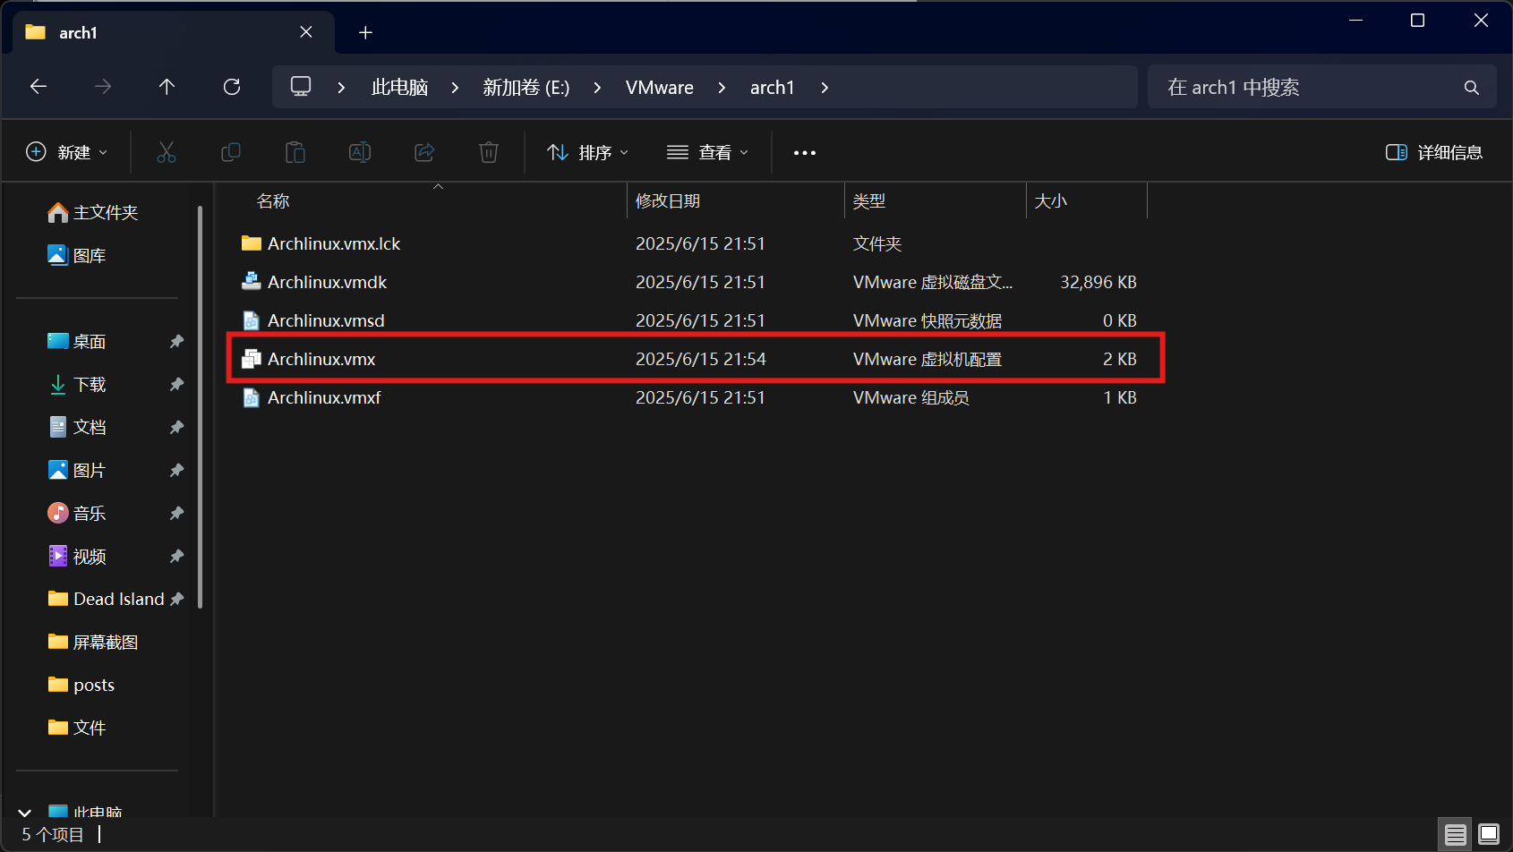Viewport: 1513px width, 852px height.
Task: Expand chevron after 此电脑 in address bar
Action: pos(455,88)
